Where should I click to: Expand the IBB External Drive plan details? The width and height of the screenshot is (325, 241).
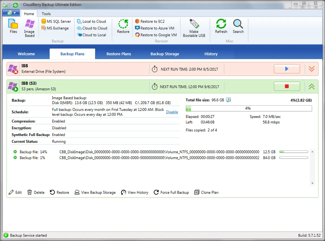pyautogui.click(x=311, y=69)
